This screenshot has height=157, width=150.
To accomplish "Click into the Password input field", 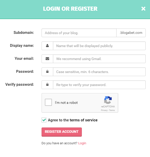I will 99,72.
